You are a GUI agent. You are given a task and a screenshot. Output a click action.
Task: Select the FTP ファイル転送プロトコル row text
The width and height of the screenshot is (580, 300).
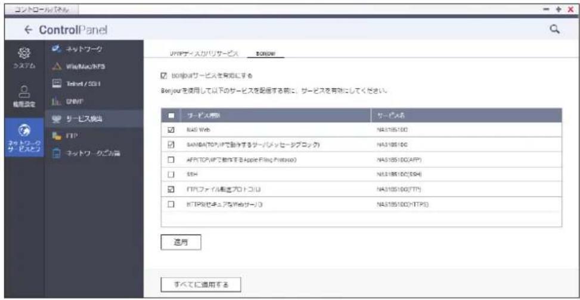225,189
